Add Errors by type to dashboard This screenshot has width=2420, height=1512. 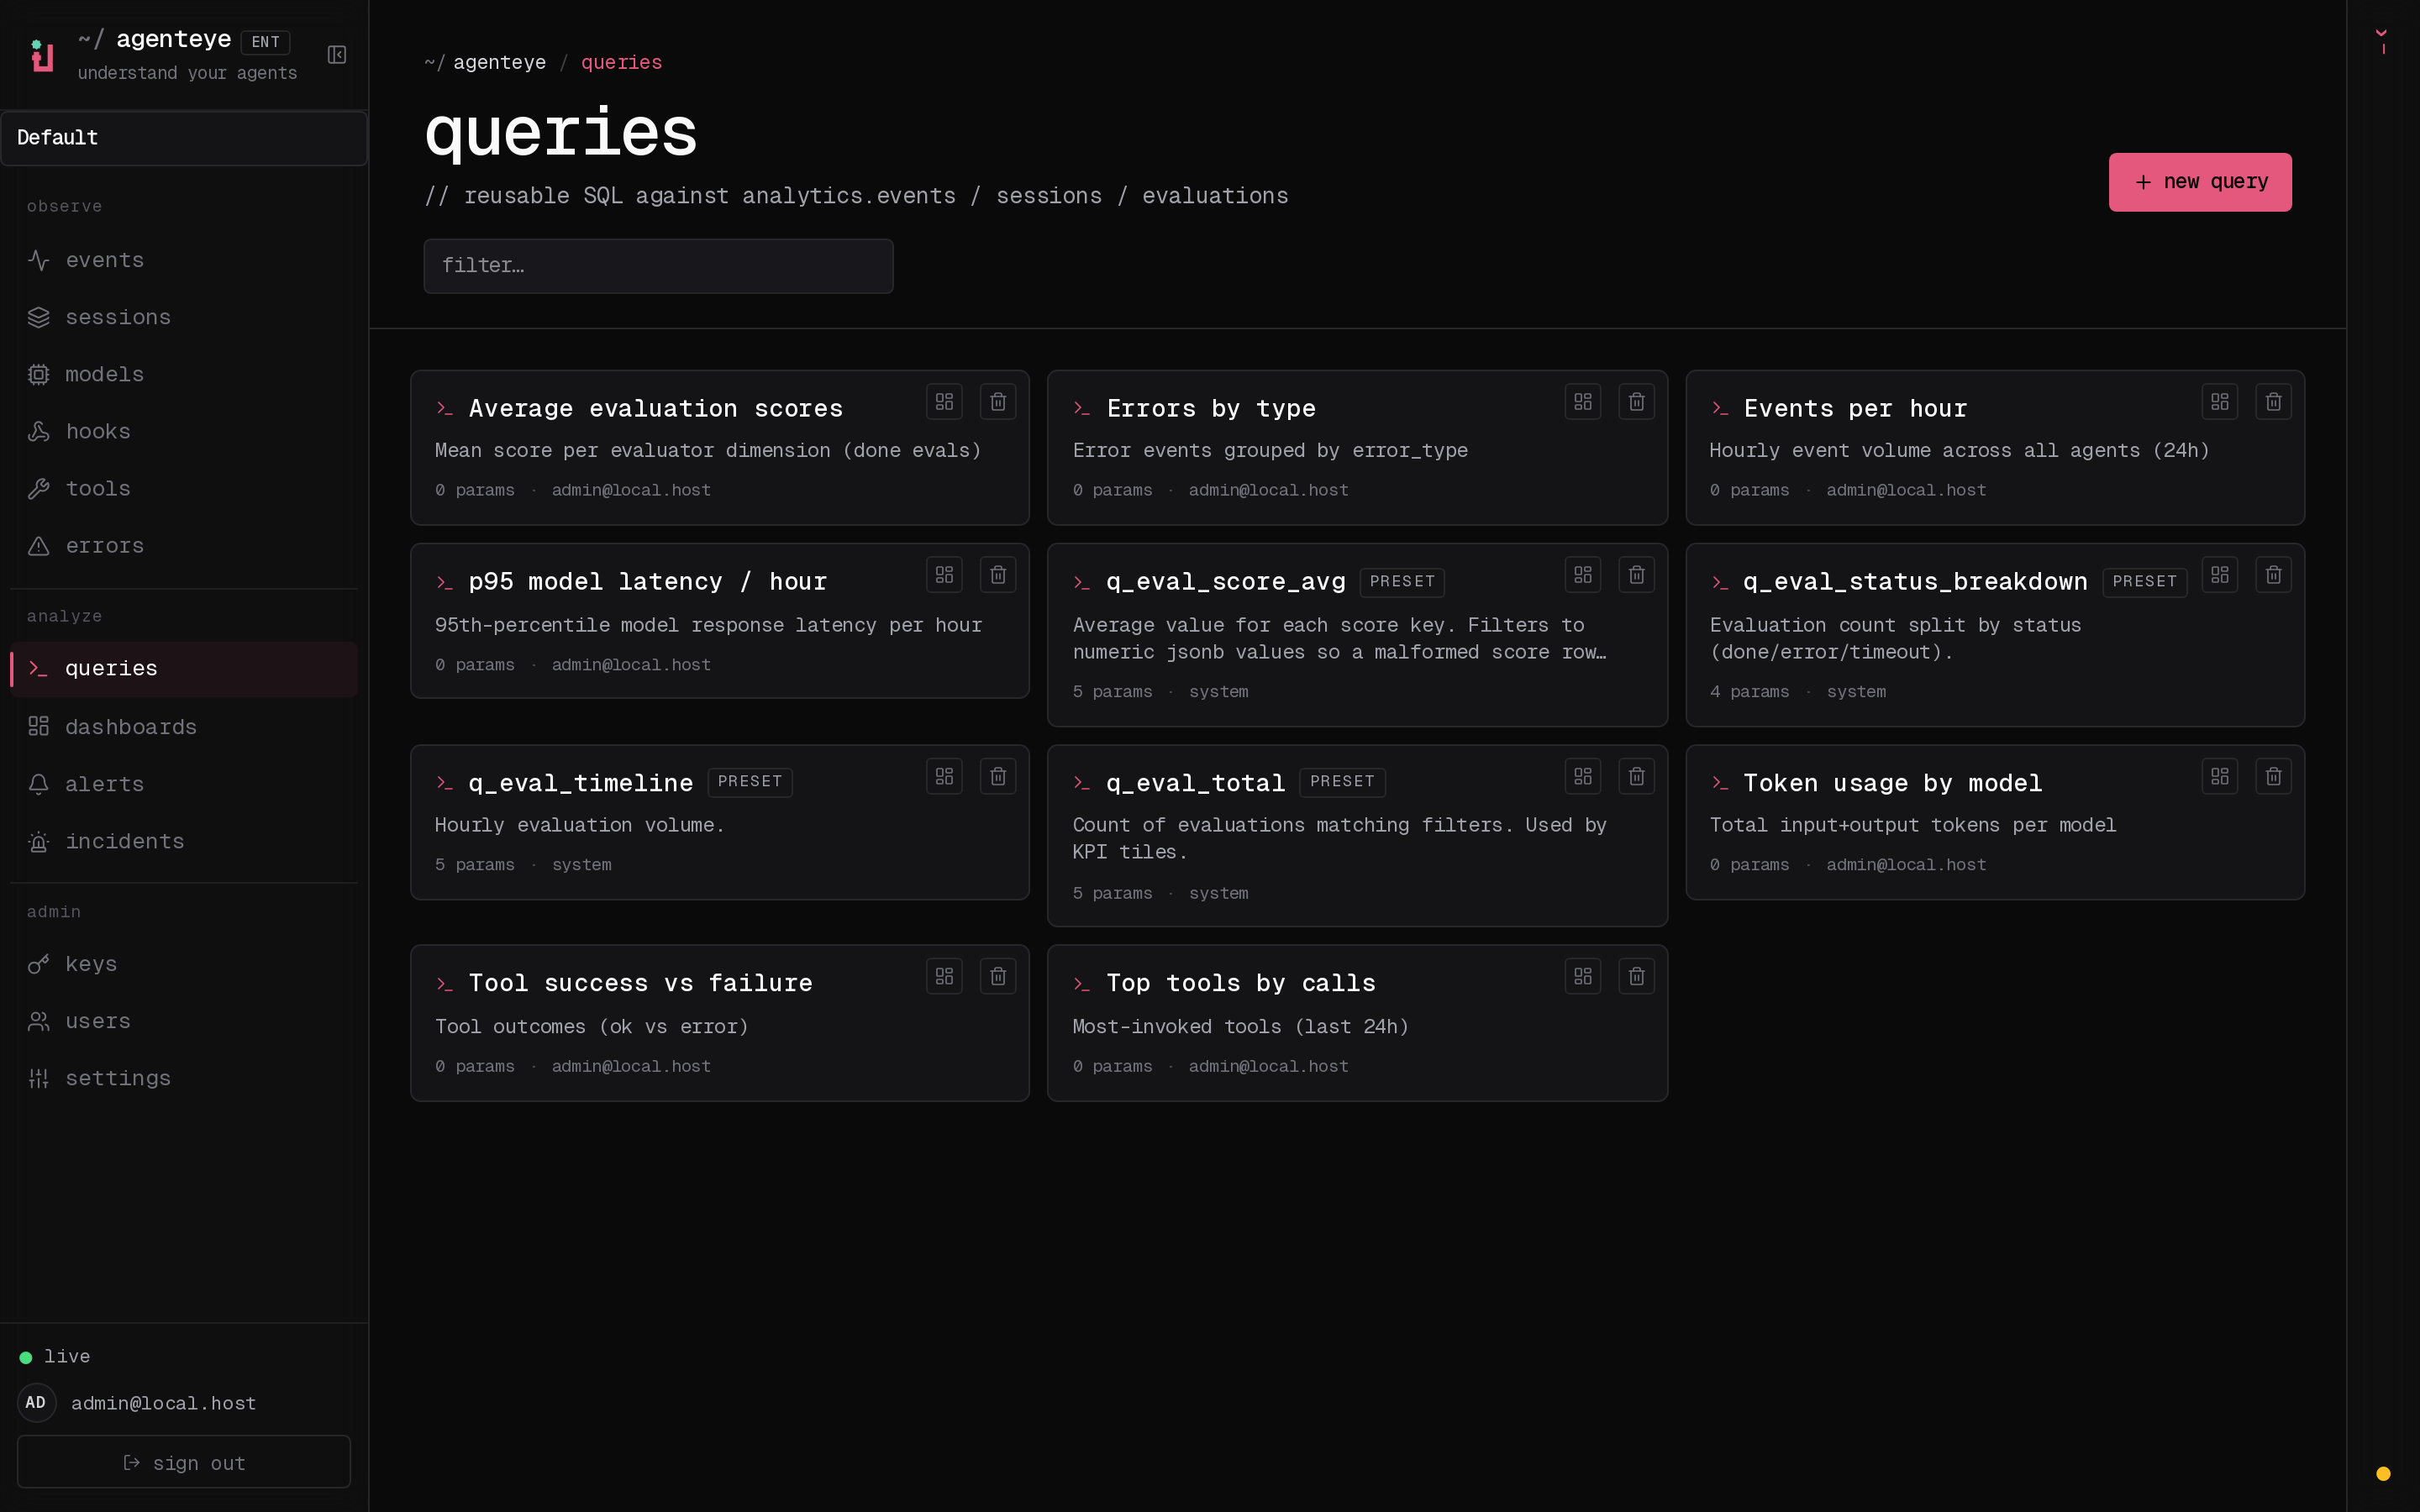coord(1582,402)
